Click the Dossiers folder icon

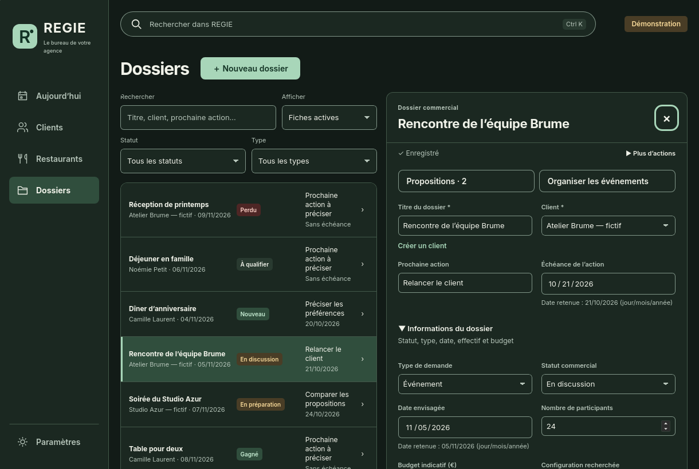point(22,190)
